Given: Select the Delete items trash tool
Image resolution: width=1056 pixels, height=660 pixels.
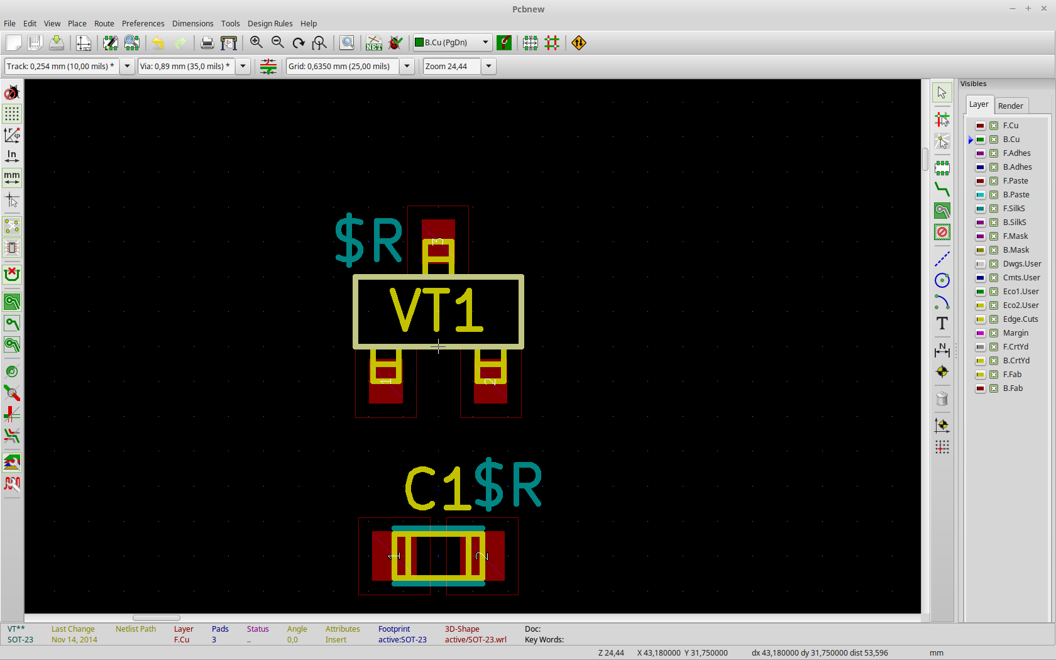Looking at the screenshot, I should (942, 399).
